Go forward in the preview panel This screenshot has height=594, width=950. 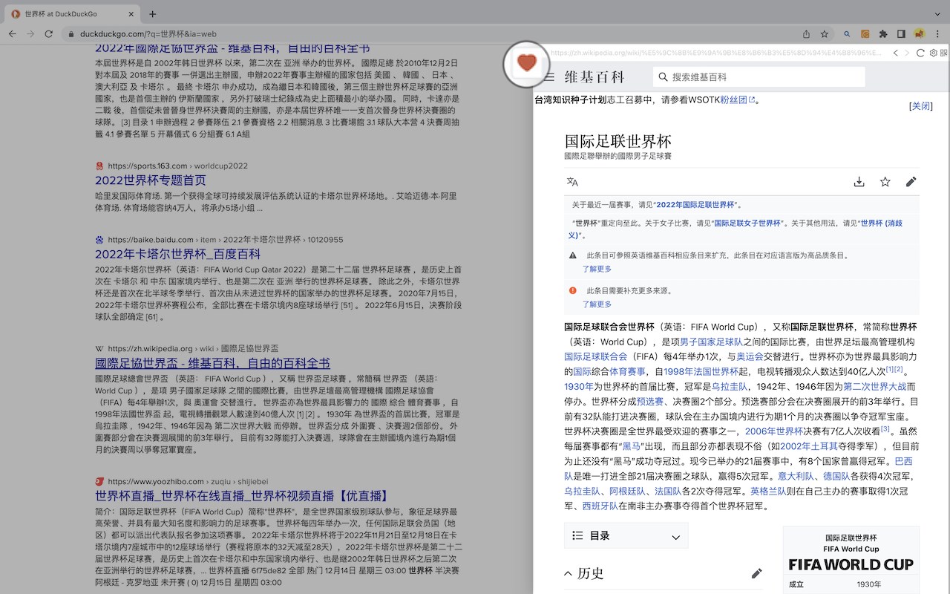pos(907,53)
